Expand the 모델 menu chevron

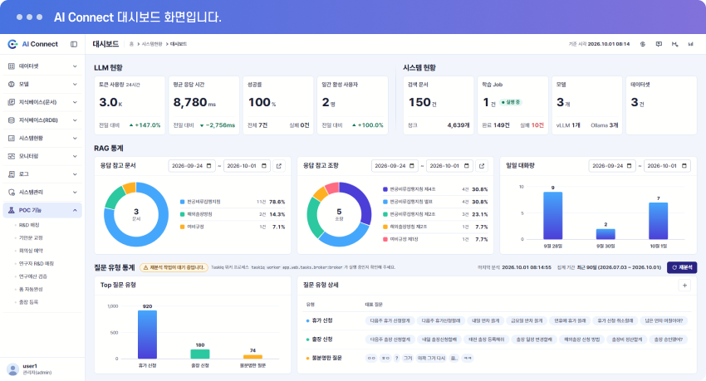[75, 84]
